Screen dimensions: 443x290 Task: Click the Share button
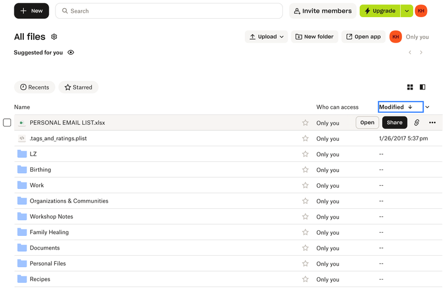pos(394,123)
